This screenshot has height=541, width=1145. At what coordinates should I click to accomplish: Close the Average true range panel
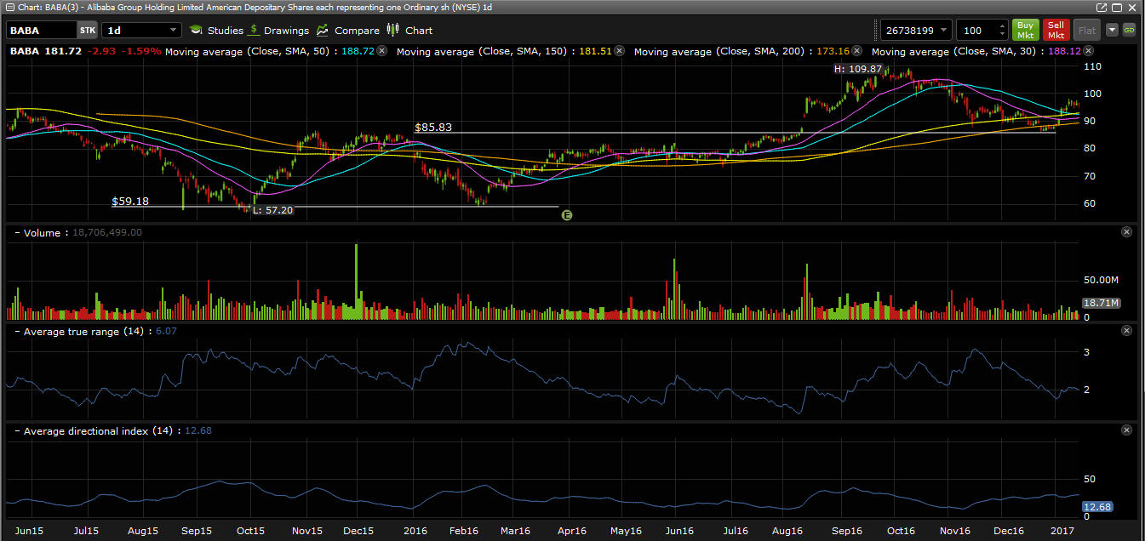point(1126,330)
